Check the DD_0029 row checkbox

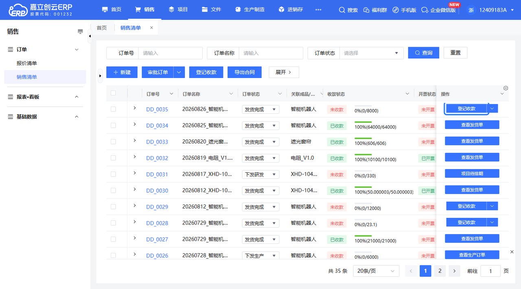click(x=113, y=206)
